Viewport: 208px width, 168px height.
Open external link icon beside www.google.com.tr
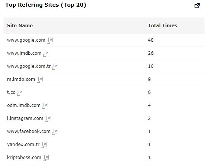[55, 66]
